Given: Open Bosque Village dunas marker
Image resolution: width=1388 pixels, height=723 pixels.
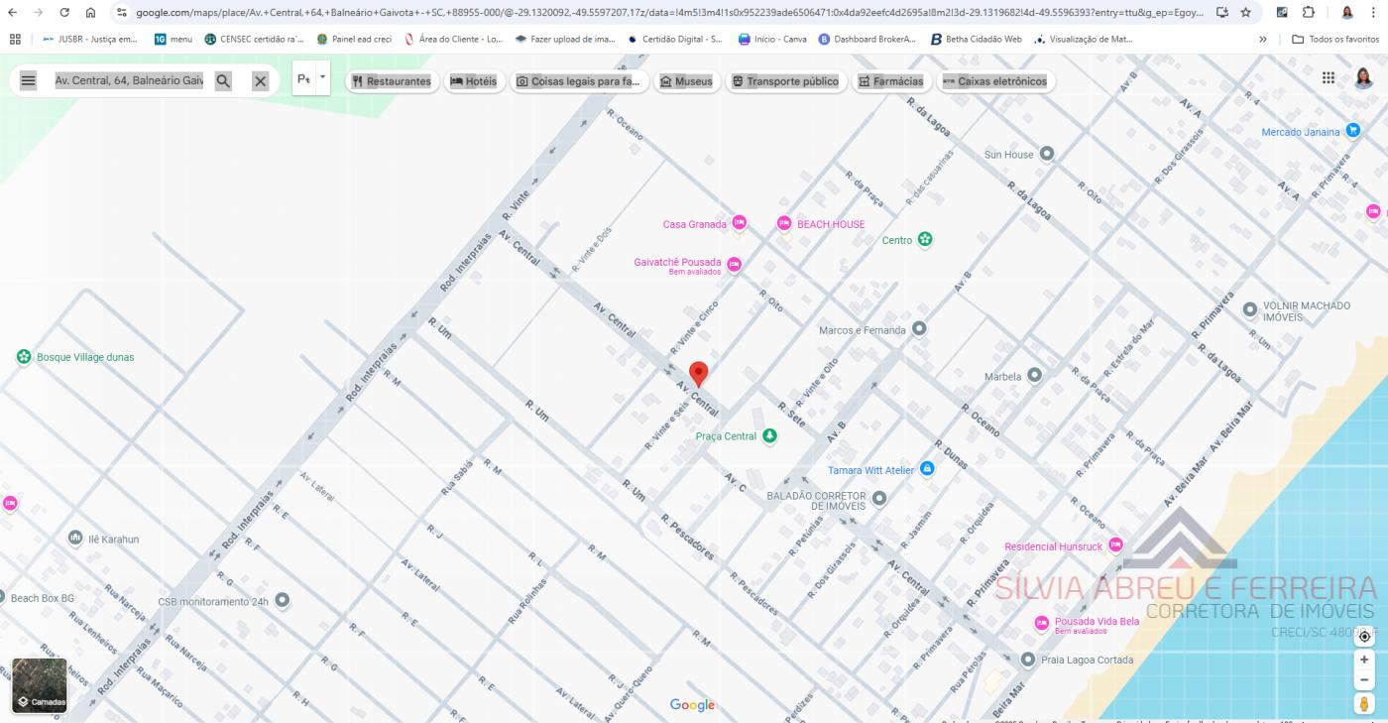Looking at the screenshot, I should (24, 356).
